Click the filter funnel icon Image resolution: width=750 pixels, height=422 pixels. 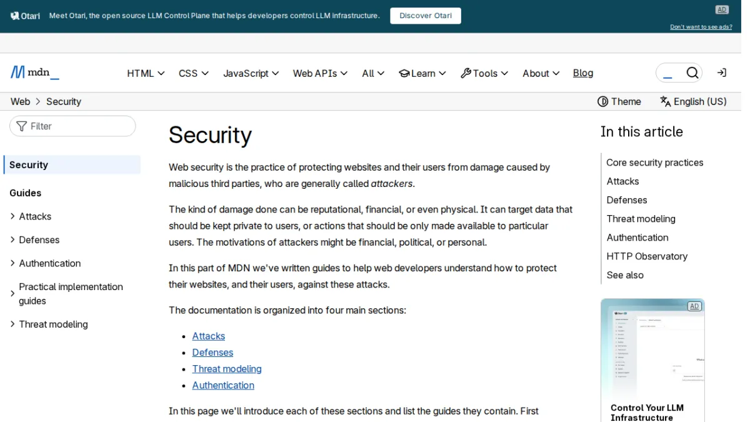22,126
